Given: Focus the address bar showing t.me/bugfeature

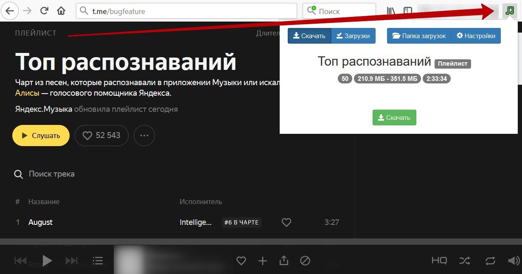Looking at the screenshot, I should pyautogui.click(x=186, y=11).
